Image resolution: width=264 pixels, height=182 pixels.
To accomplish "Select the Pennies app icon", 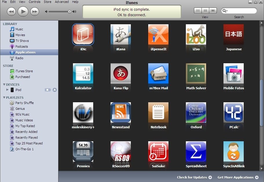I will 83,151.
